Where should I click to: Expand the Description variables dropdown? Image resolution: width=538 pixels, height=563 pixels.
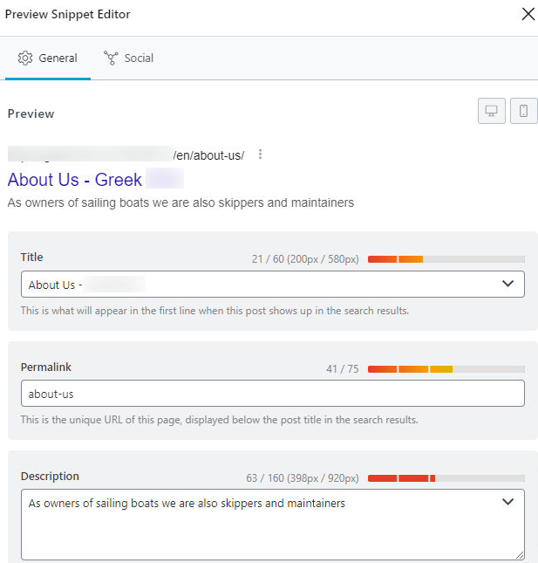(507, 502)
